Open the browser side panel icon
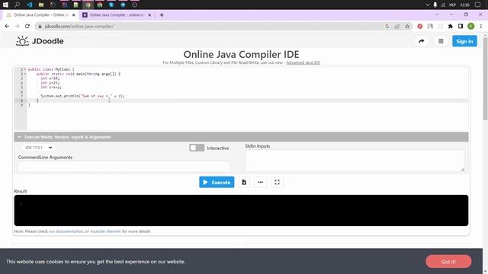The width and height of the screenshot is (488, 274). [461, 27]
